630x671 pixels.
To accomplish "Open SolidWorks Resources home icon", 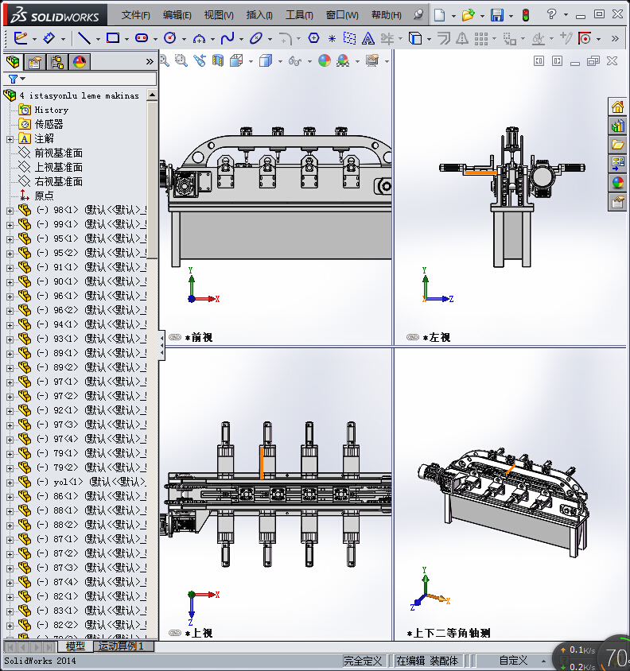I will coord(617,106).
